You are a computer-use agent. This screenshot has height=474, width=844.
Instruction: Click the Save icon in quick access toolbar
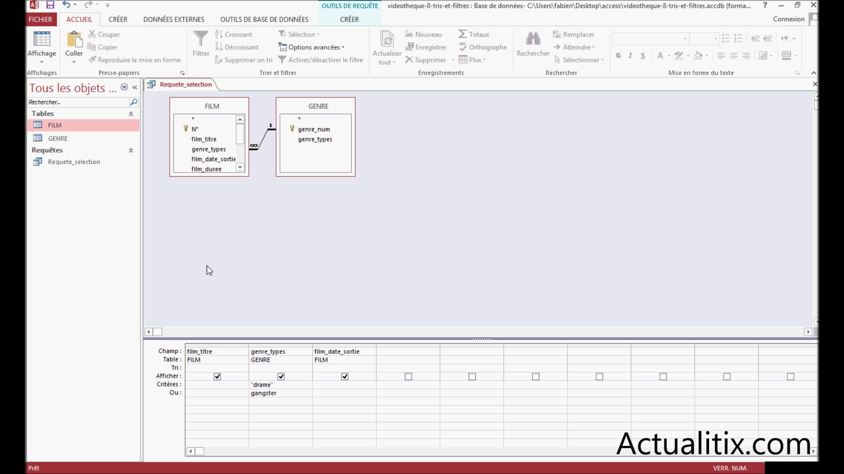point(50,5)
